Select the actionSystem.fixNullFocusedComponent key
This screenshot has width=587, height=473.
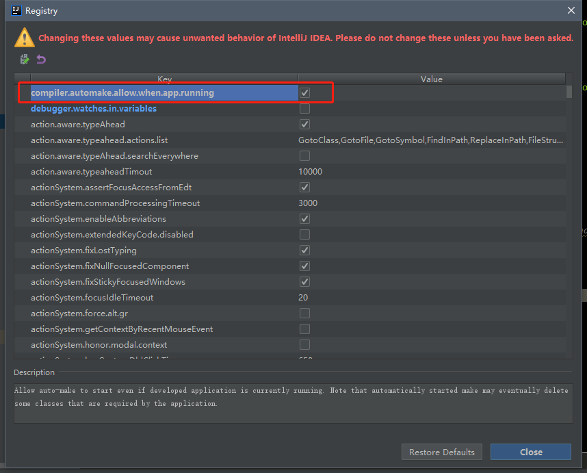[109, 266]
